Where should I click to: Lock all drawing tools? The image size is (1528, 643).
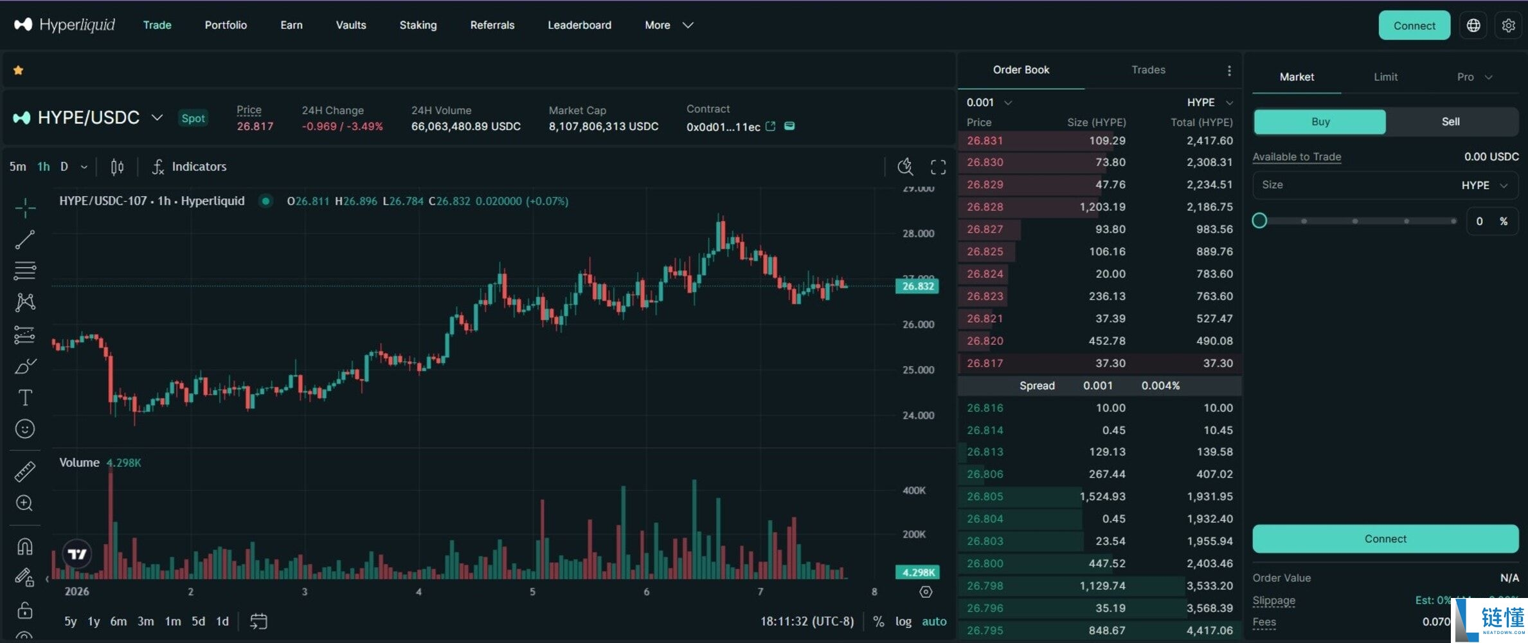(25, 610)
